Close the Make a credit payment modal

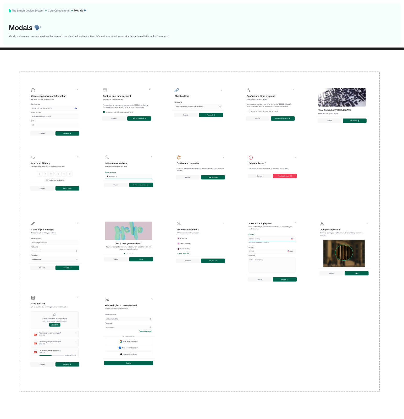tap(295, 222)
